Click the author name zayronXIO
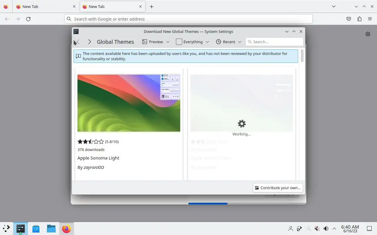 click(94, 167)
